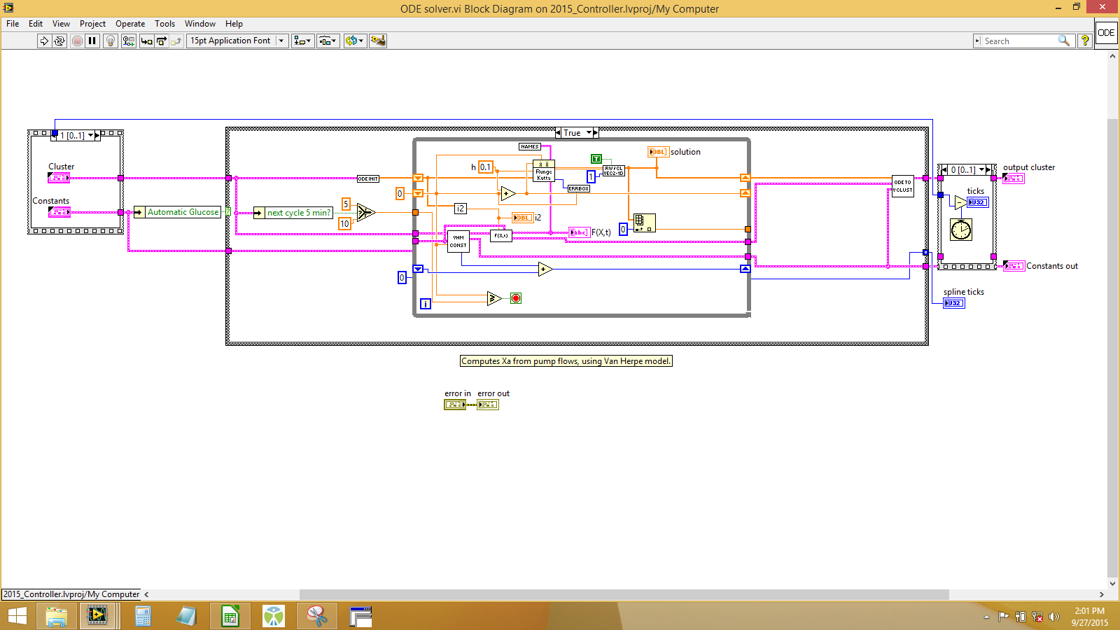Image resolution: width=1120 pixels, height=630 pixels.
Task: Open the Distribute Objects dropdown
Action: pyautogui.click(x=328, y=41)
